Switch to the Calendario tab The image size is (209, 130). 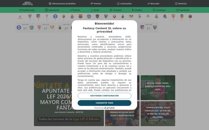coord(52,10)
